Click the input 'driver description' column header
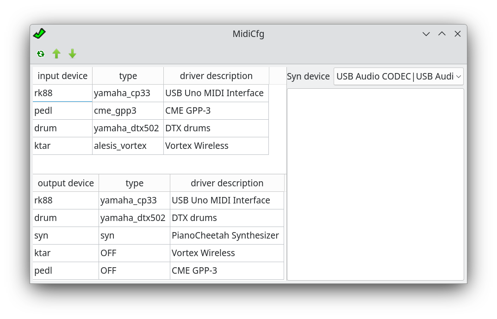The width and height of the screenshot is (497, 319). click(x=216, y=76)
